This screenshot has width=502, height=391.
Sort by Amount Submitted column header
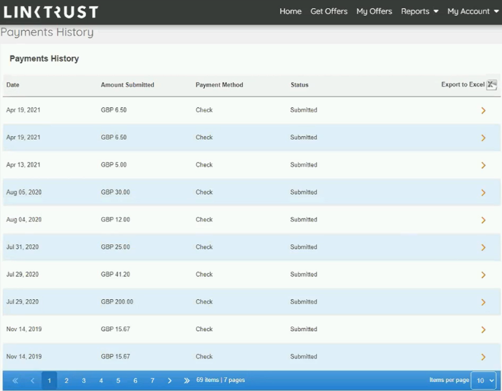tap(127, 85)
